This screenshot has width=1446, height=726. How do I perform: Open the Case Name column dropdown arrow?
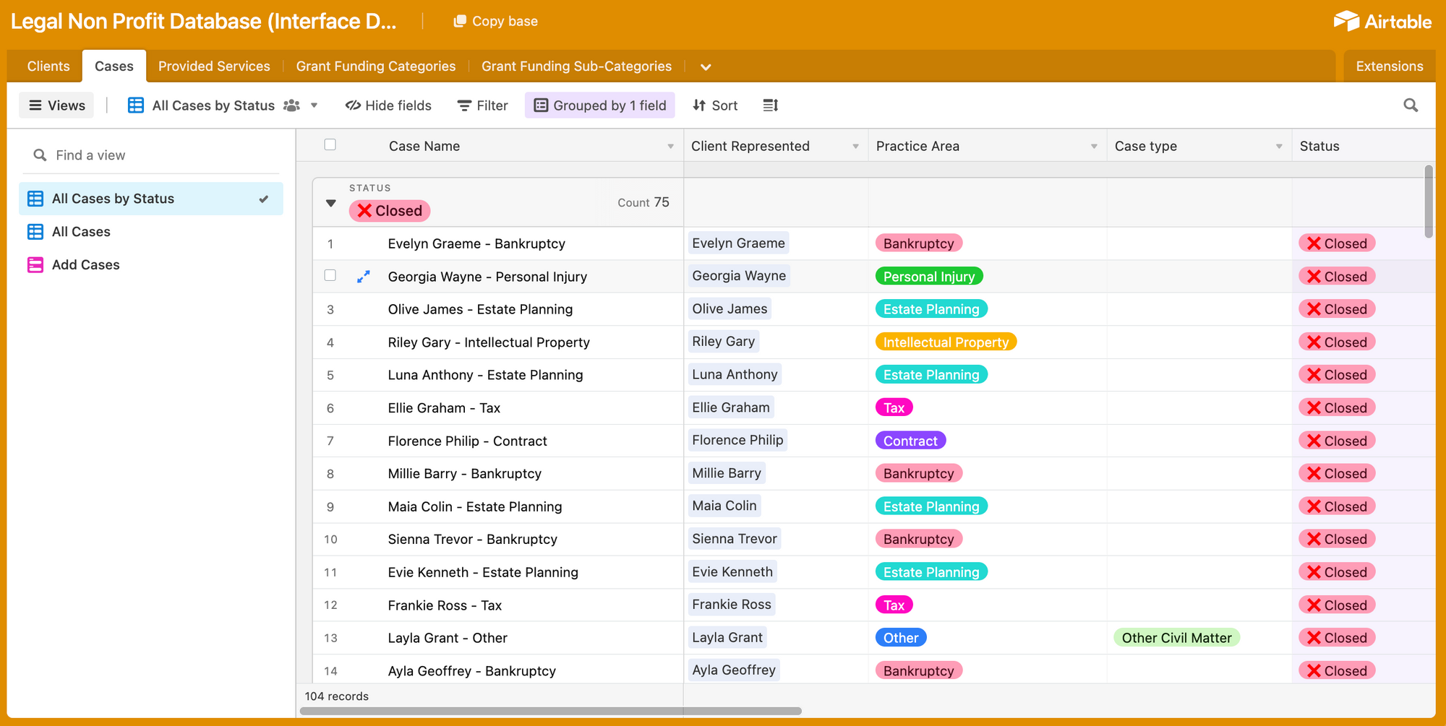point(670,147)
